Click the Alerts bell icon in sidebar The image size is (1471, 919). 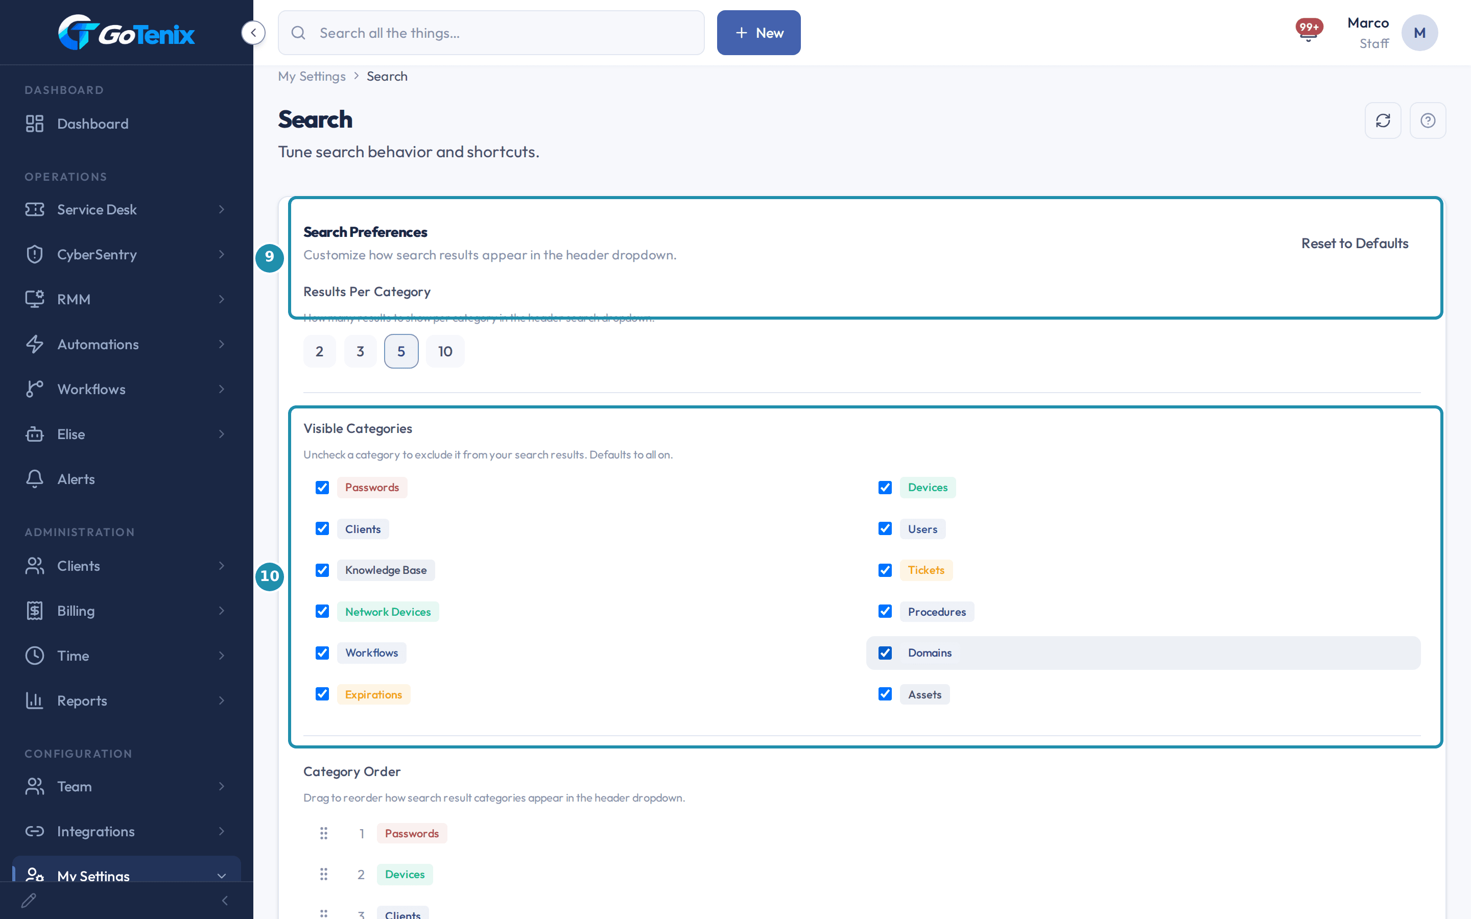[35, 479]
